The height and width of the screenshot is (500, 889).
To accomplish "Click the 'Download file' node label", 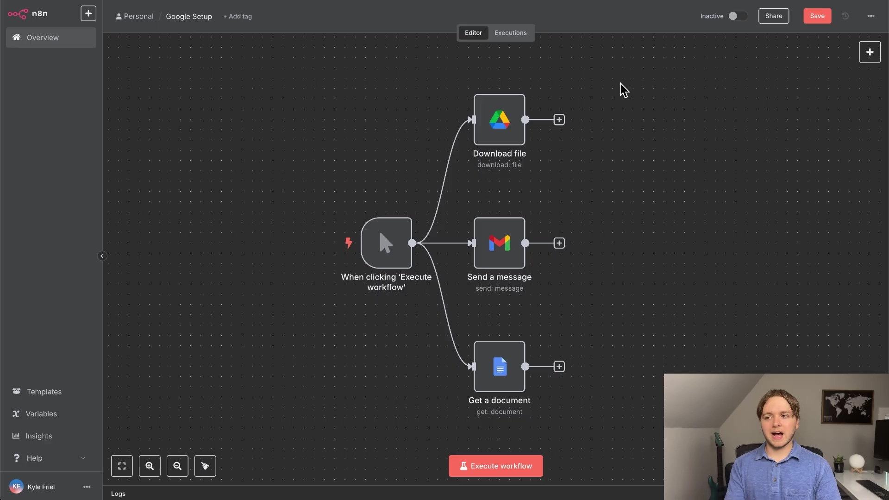I will [x=499, y=154].
